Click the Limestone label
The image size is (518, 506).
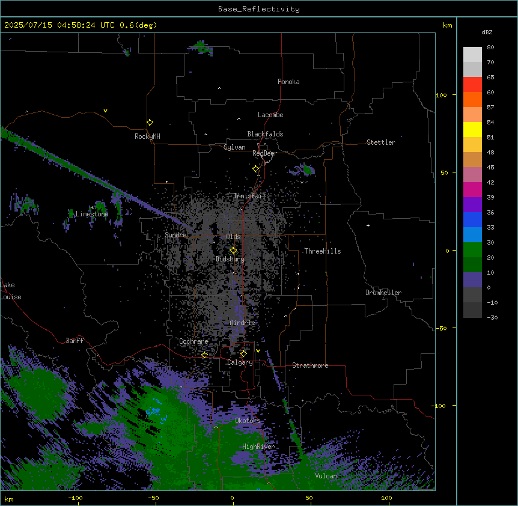pyautogui.click(x=92, y=214)
